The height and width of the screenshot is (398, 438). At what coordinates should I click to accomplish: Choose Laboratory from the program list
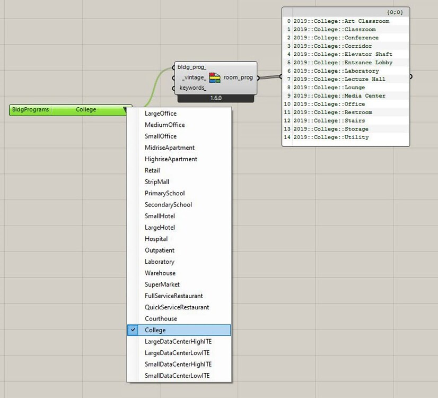(x=160, y=261)
